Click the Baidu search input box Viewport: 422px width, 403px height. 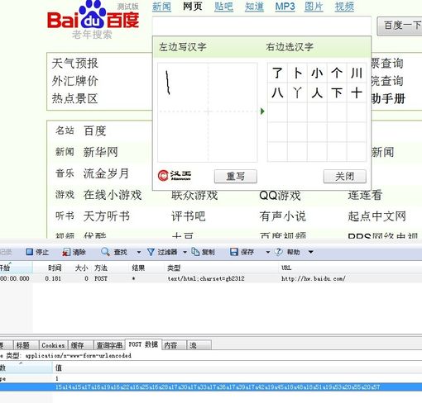click(x=261, y=26)
